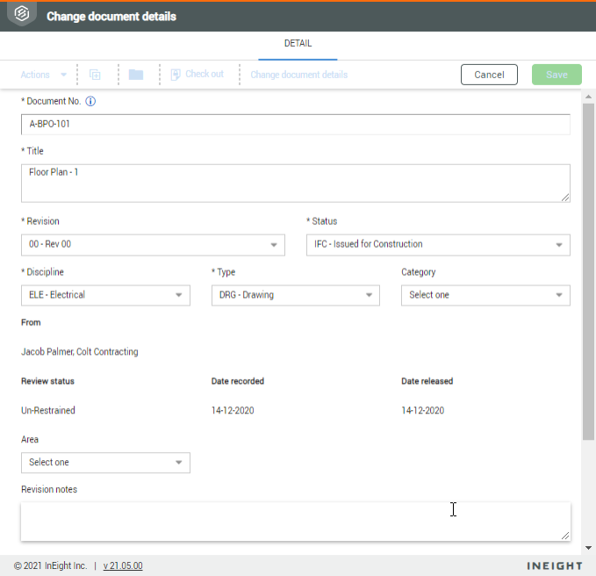This screenshot has height=576, width=596.
Task: Open the Status dropdown
Action: click(x=438, y=245)
